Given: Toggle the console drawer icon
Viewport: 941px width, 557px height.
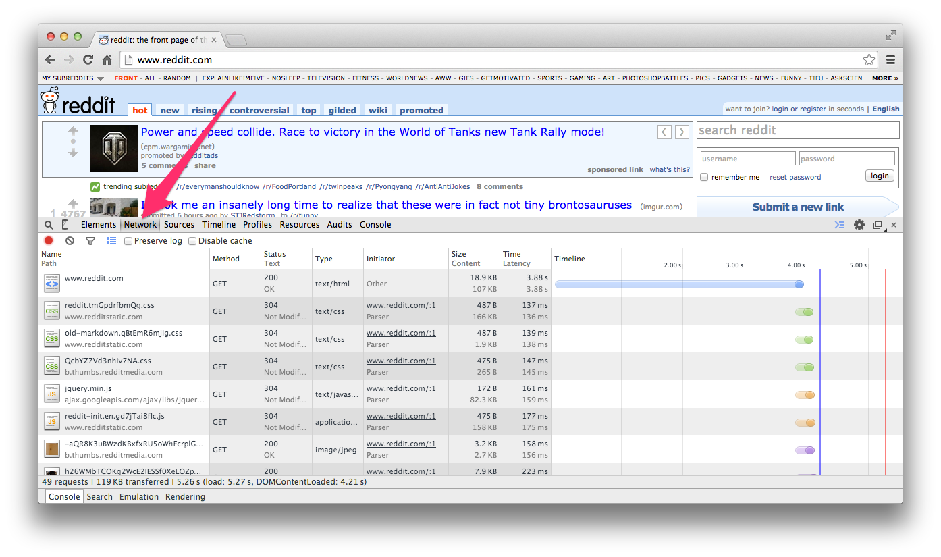Looking at the screenshot, I should [839, 225].
